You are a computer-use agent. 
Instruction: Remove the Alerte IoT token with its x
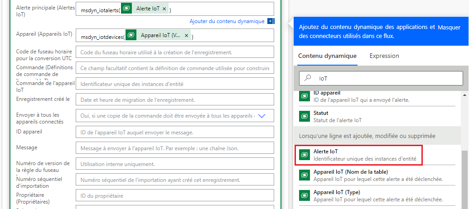click(164, 9)
